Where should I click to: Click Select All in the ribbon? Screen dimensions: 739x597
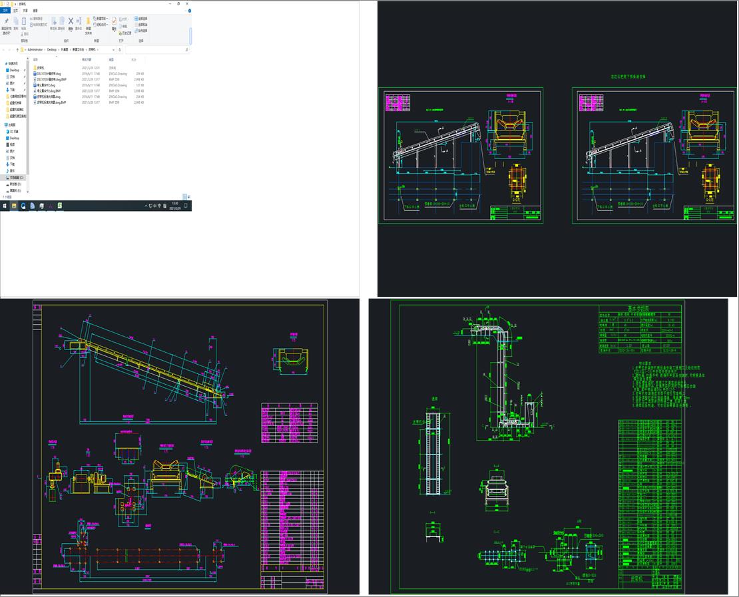tap(141, 19)
